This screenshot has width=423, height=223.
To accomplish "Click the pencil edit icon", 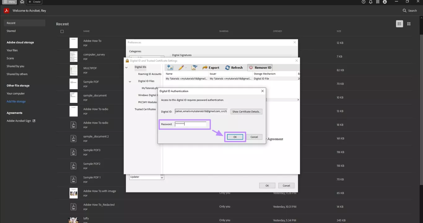I will [x=181, y=68].
